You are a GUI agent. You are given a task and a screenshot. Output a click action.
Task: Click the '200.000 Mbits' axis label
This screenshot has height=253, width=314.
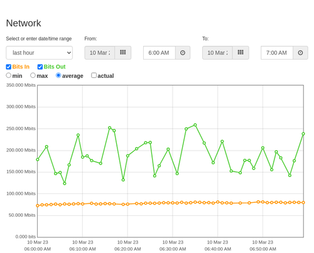pyautogui.click(x=21, y=150)
